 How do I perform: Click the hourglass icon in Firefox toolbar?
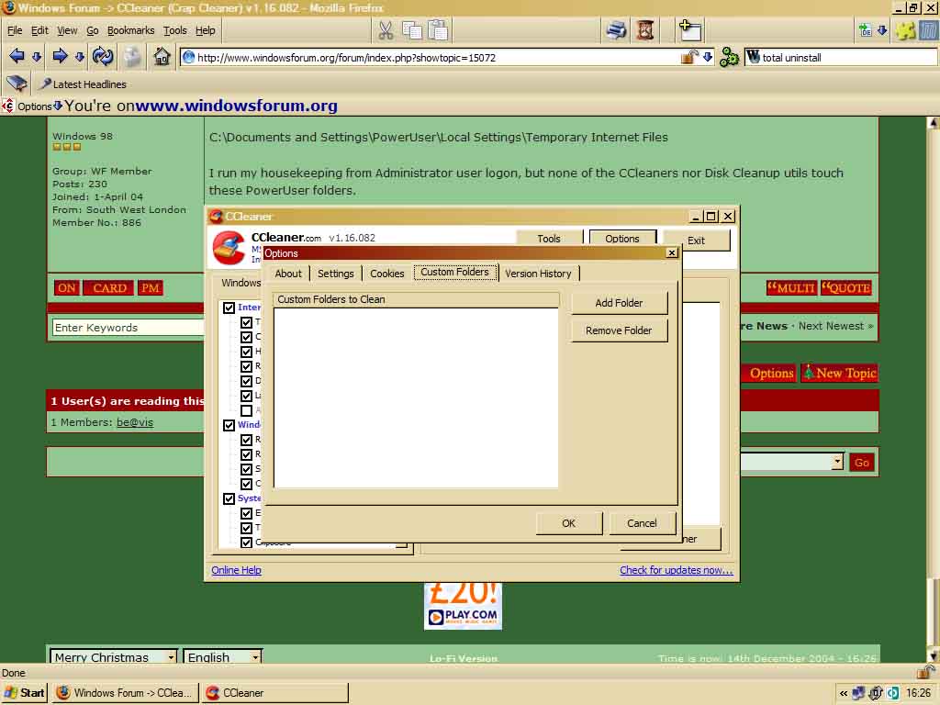click(645, 30)
